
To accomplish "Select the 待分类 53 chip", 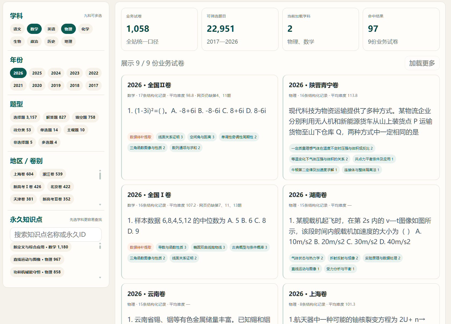I will [22, 130].
